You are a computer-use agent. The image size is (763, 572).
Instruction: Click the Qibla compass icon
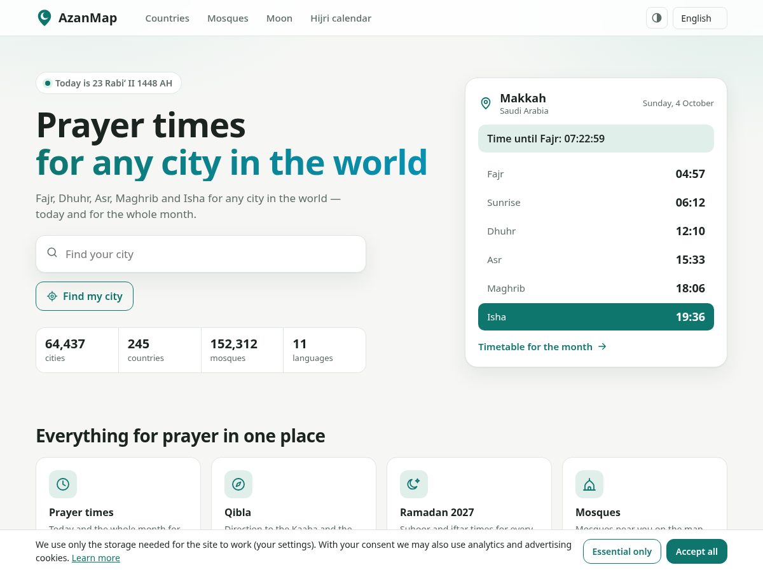point(238,484)
